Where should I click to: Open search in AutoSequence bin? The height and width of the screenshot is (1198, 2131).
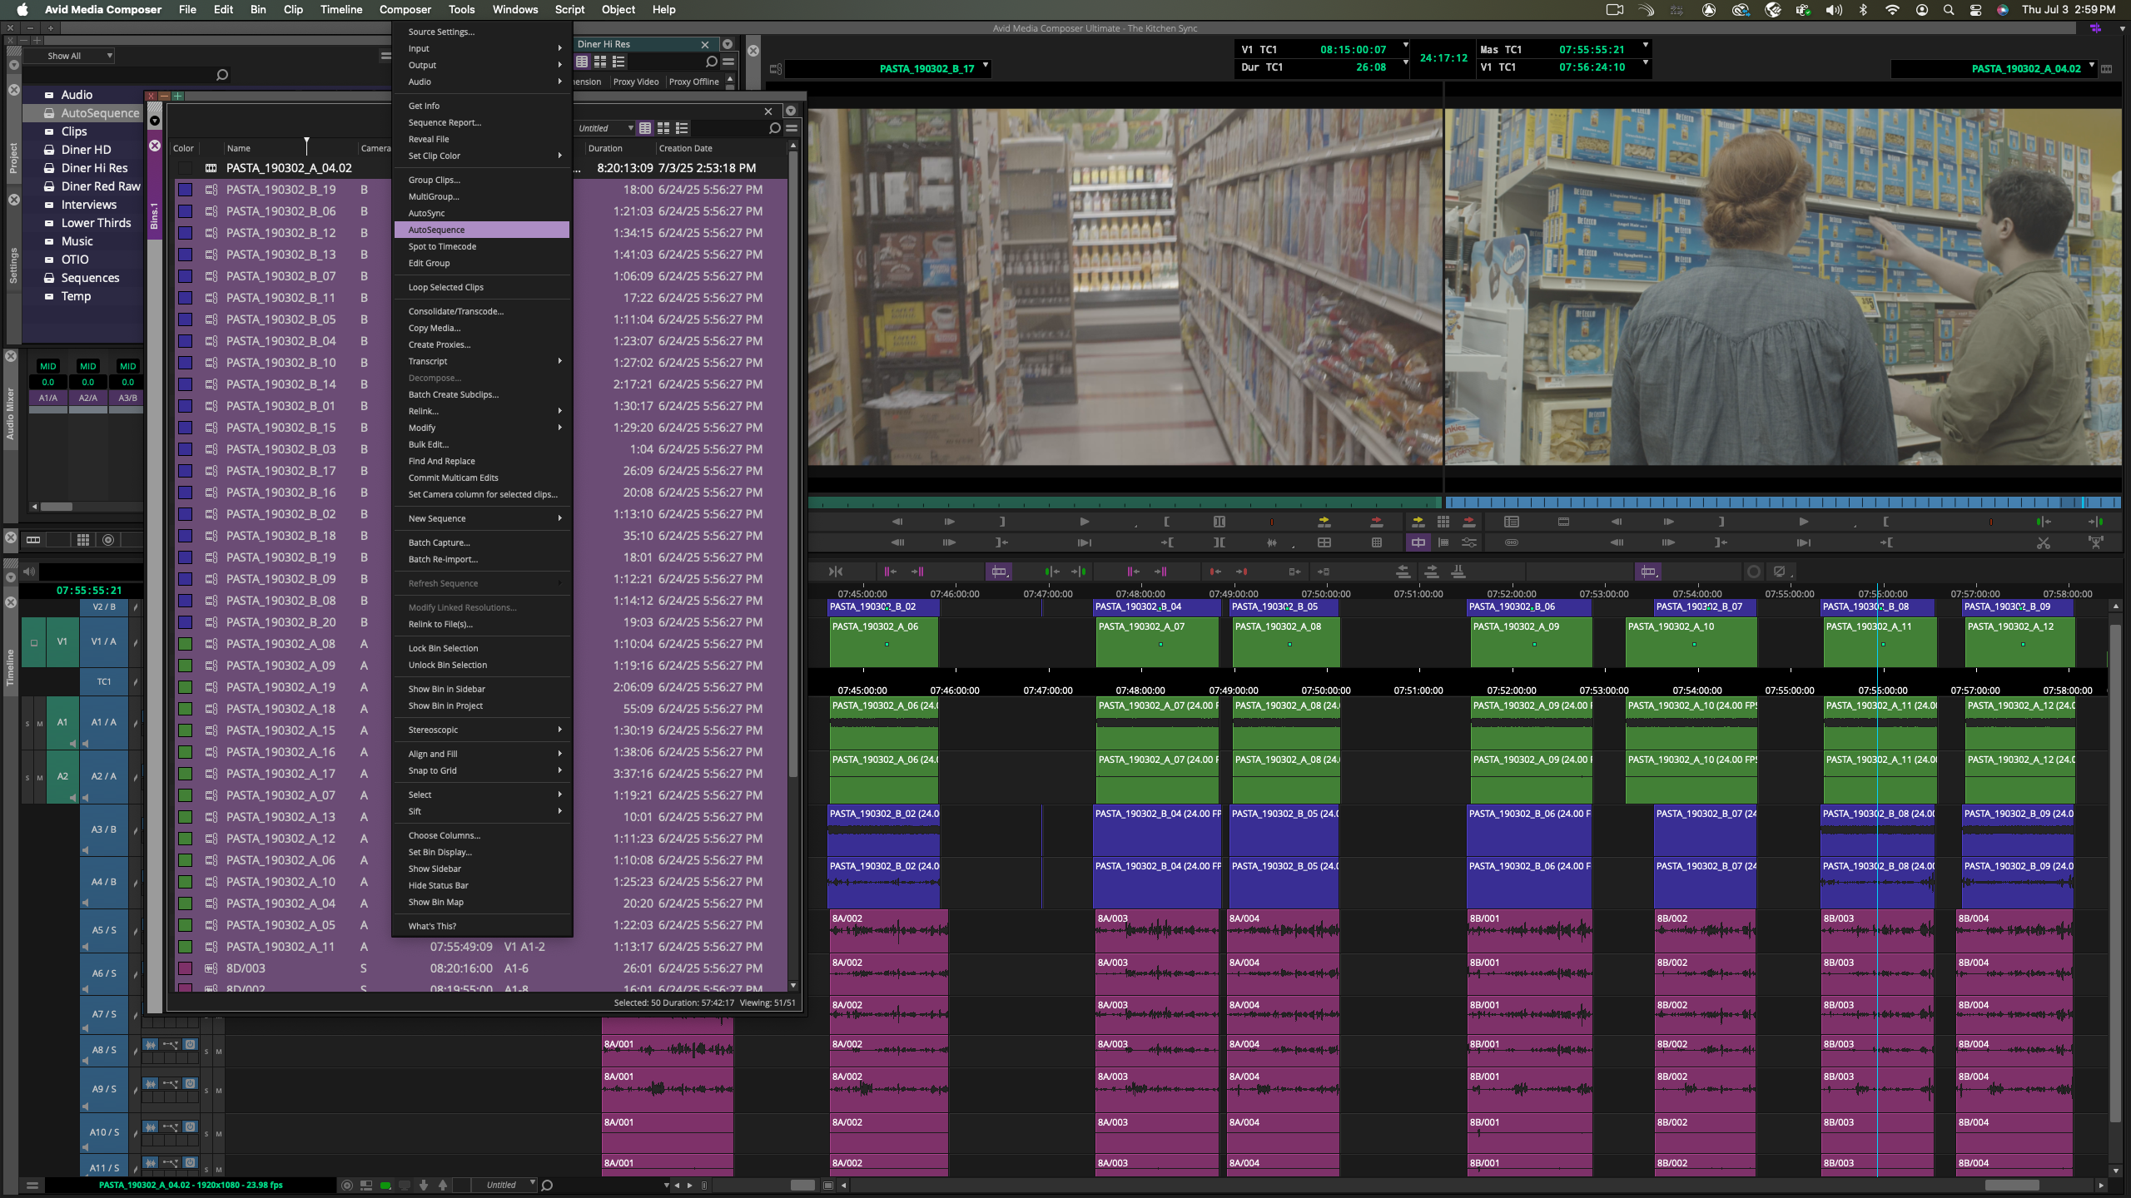pyautogui.click(x=774, y=128)
